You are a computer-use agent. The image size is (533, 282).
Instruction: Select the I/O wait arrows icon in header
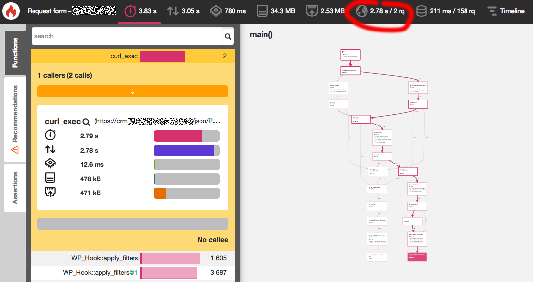[173, 11]
